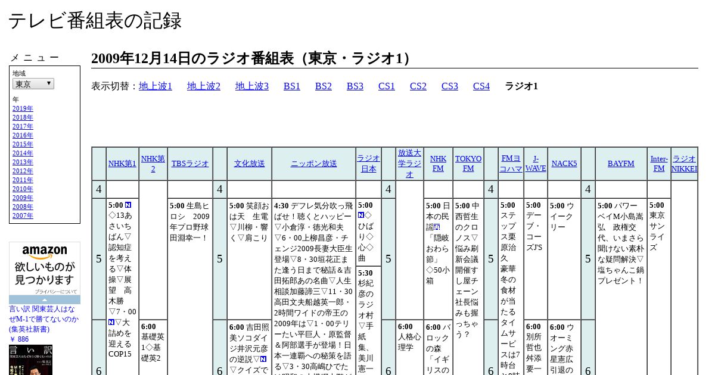Open the 2019年 year link

[23, 108]
